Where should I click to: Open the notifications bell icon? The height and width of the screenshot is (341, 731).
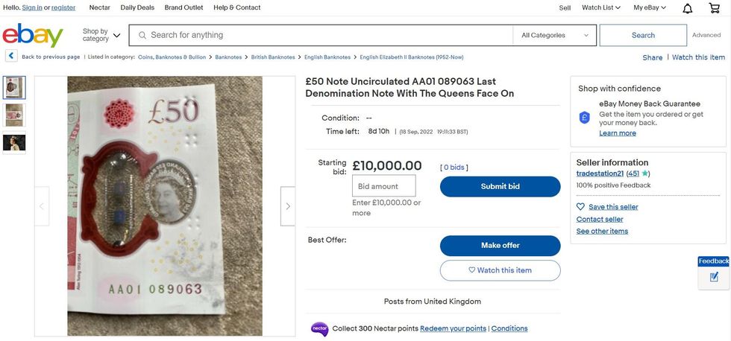[x=688, y=8]
